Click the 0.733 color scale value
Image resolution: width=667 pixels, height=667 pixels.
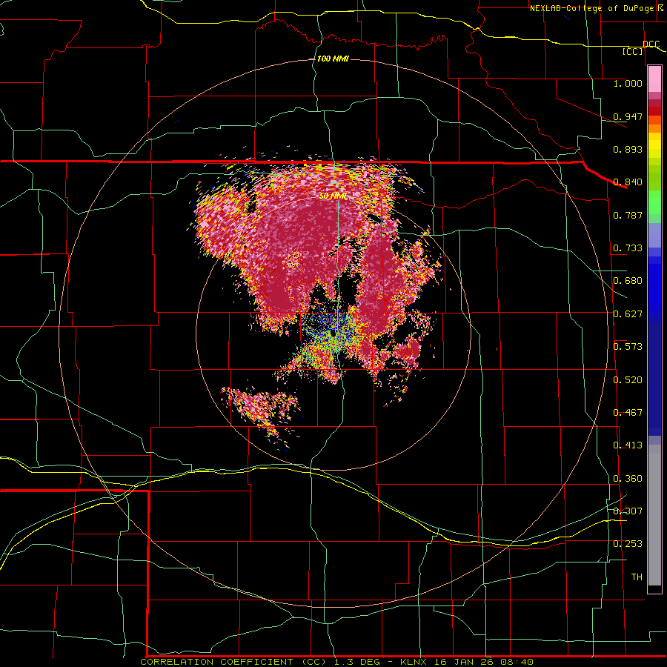628,248
